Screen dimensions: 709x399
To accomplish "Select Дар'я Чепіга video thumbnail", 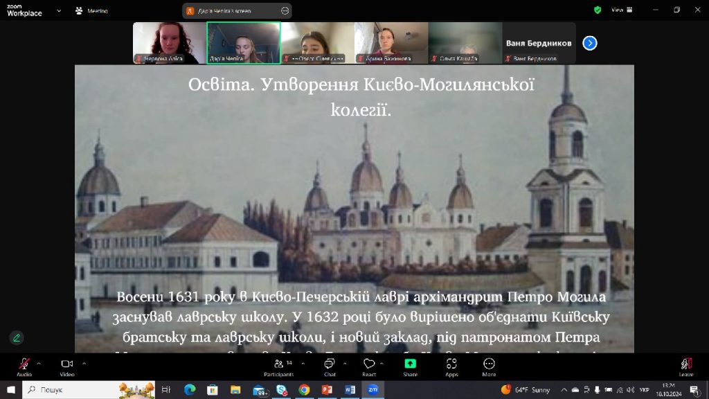I will pos(243,43).
